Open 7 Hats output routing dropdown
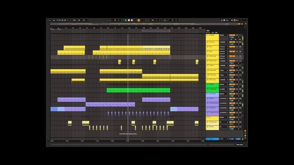 [x=224, y=66]
